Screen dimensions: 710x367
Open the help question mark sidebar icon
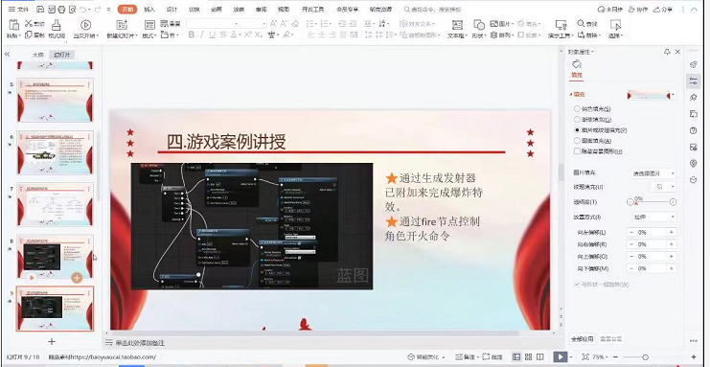tap(693, 130)
